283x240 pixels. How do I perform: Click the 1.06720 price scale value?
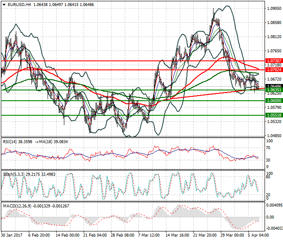[x=274, y=79]
